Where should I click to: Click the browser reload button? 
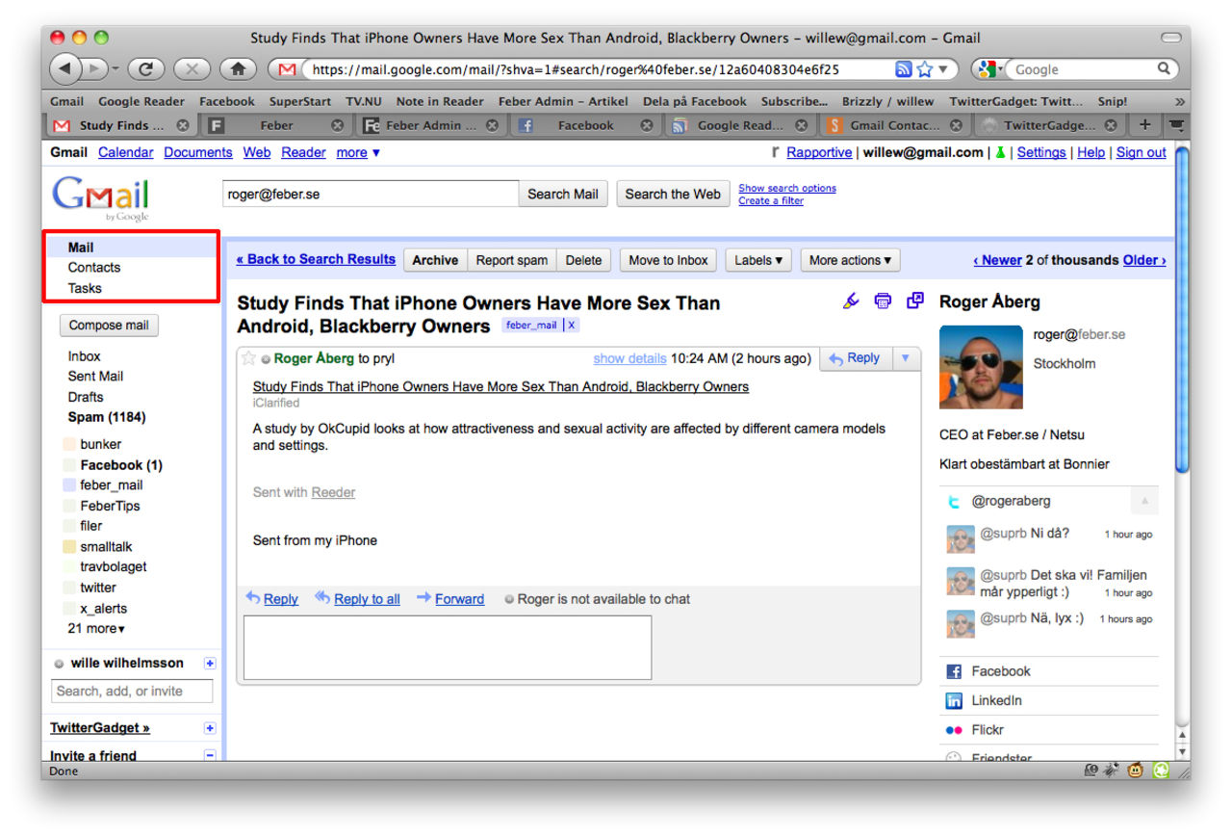pyautogui.click(x=146, y=69)
